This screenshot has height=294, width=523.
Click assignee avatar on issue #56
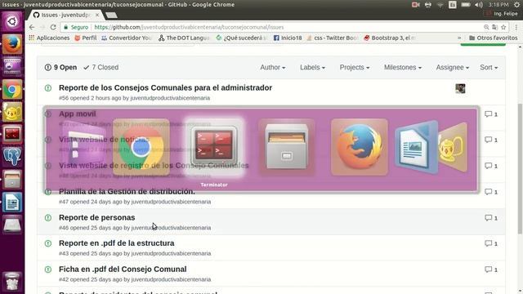tap(460, 88)
